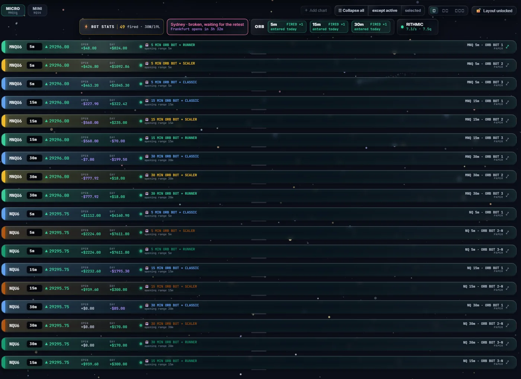The image size is (521, 379).
Task: Switch to the MINI NQU6 tab
Action: (37, 10)
